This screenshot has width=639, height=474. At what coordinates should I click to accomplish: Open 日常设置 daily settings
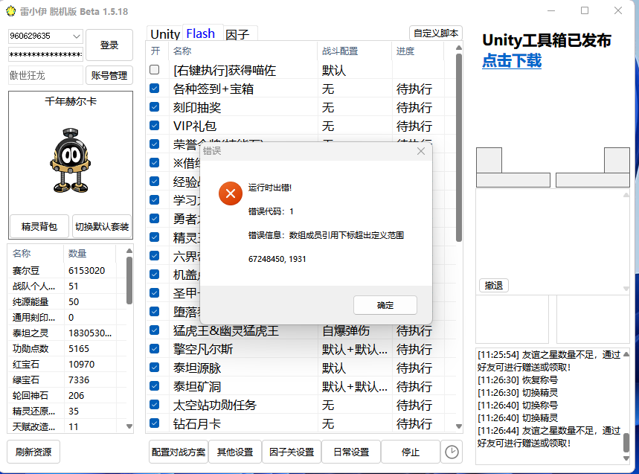pyautogui.click(x=351, y=452)
